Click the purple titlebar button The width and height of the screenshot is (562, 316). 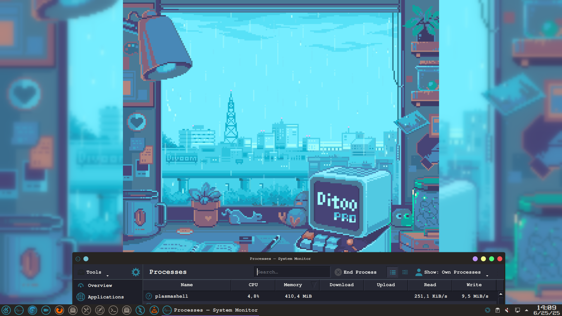(475, 259)
